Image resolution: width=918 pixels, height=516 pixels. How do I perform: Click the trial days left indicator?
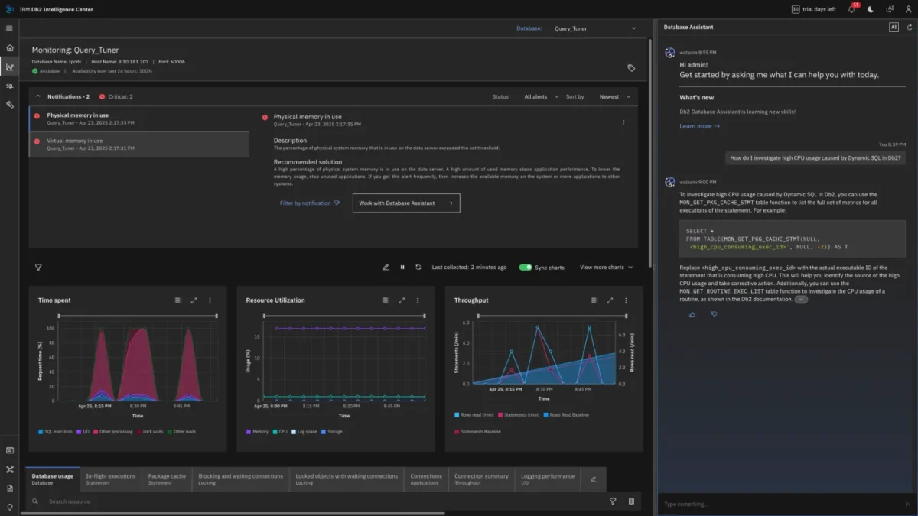click(x=813, y=9)
